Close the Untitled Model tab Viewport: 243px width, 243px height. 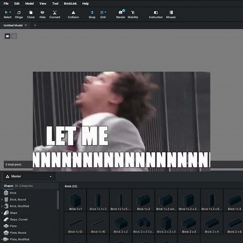coord(26,25)
